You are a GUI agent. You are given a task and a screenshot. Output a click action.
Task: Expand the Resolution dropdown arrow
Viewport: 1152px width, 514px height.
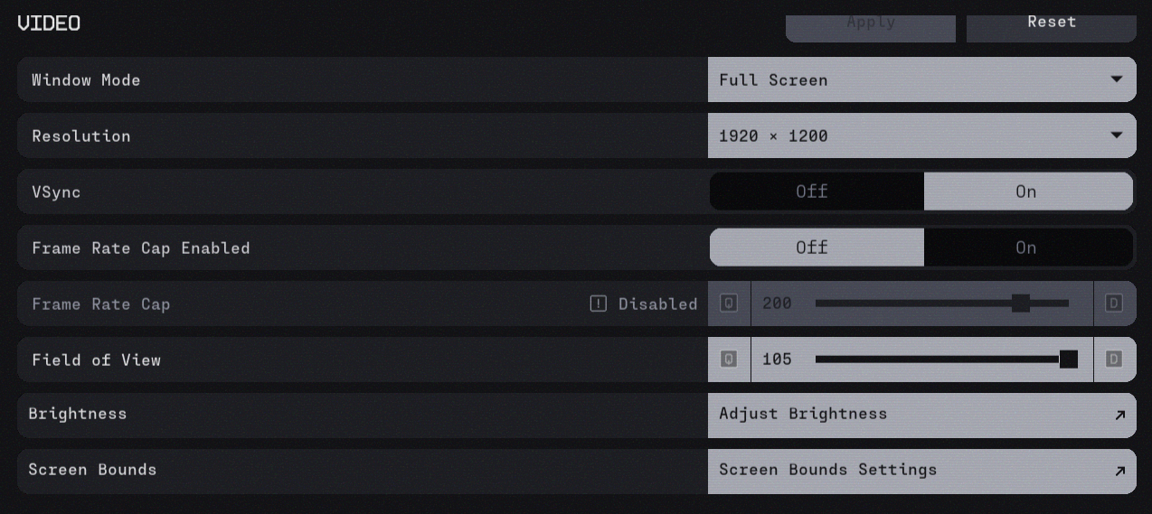coord(1117,136)
